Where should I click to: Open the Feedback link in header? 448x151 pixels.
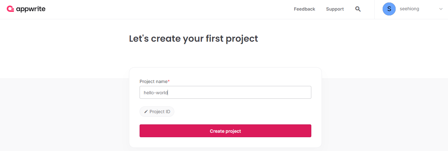304,9
